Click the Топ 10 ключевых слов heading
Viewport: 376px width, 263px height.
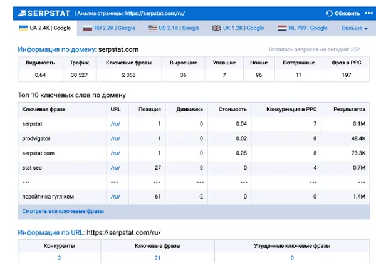[71, 95]
